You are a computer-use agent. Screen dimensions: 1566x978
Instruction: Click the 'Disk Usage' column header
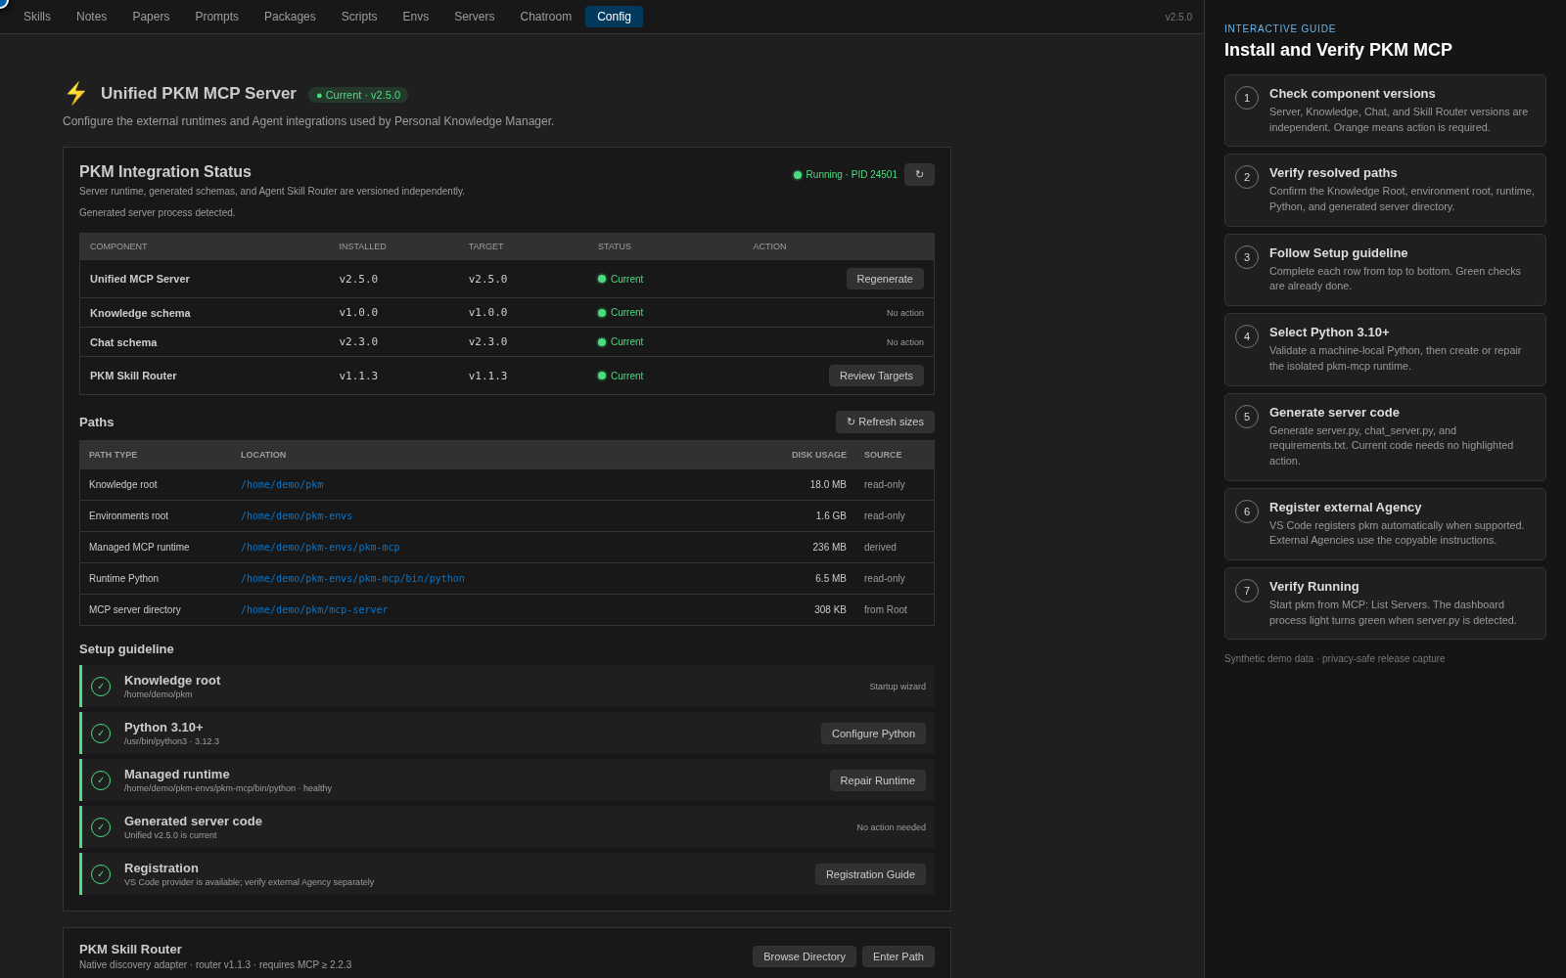coord(819,455)
